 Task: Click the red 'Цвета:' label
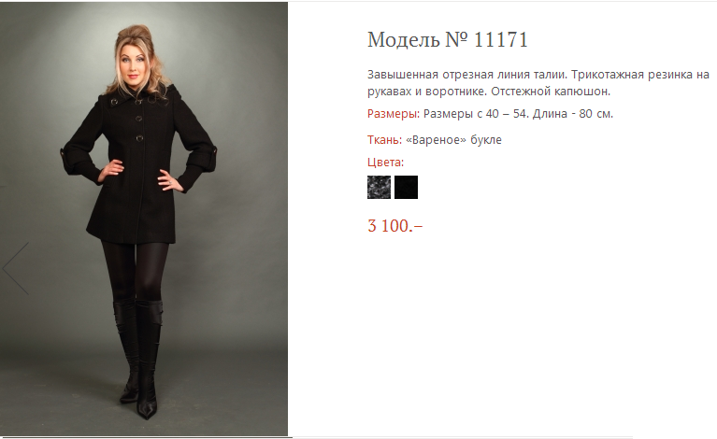point(385,163)
